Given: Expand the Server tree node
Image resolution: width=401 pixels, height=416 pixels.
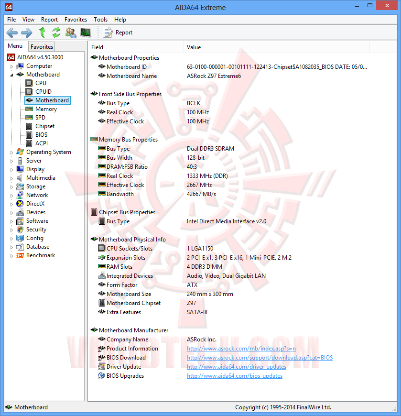Looking at the screenshot, I should [x=11, y=161].
